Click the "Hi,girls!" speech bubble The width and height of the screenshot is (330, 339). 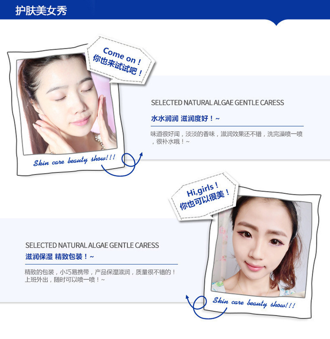pyautogui.click(x=204, y=197)
